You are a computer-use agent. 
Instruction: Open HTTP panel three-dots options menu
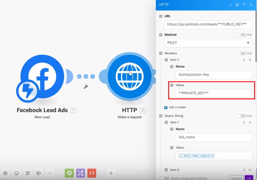tap(230, 5)
